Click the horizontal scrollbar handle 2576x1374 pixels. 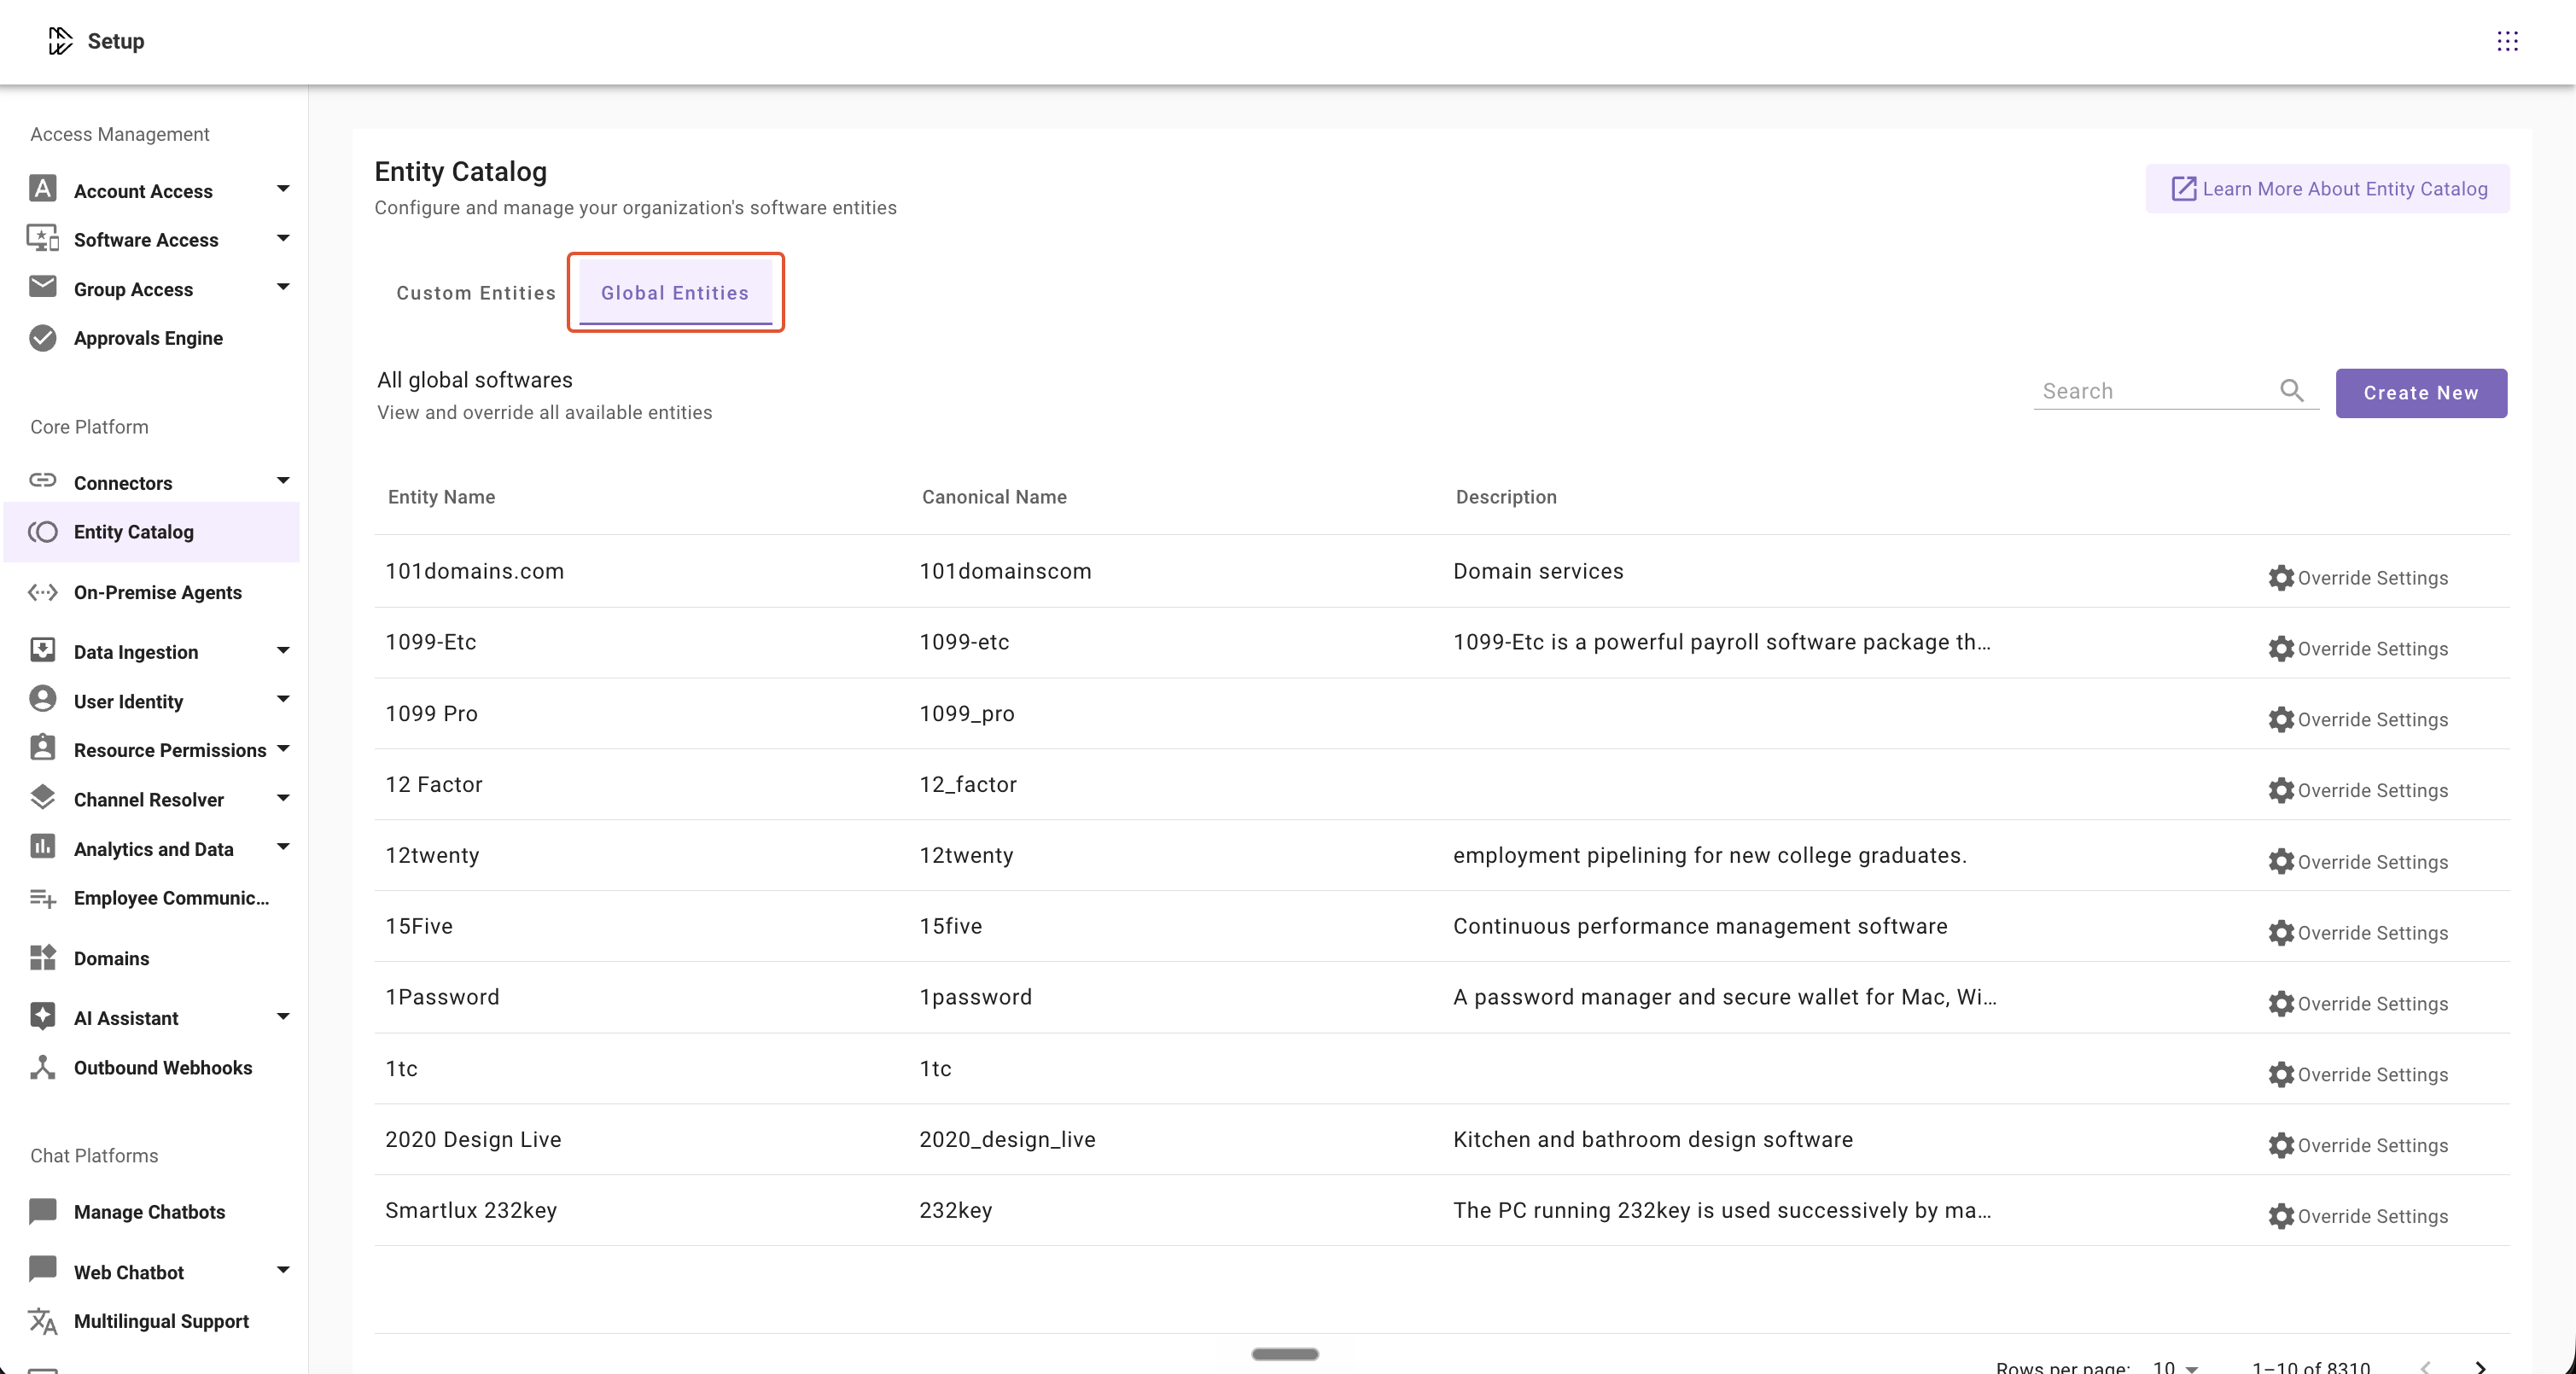point(1285,1354)
